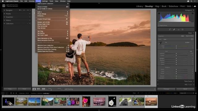Filter by flagged status icon
The width and height of the screenshot is (198, 111).
[x=139, y=93]
